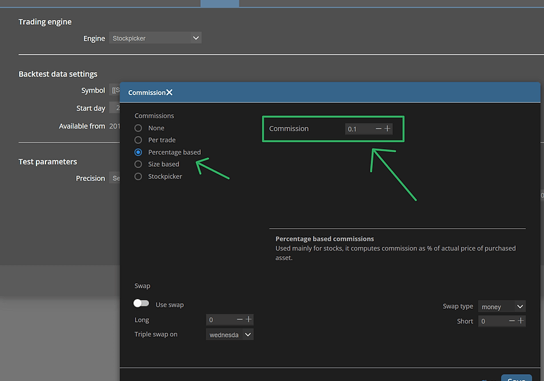Click the Save button
Image resolution: width=544 pixels, height=381 pixels.
516,378
